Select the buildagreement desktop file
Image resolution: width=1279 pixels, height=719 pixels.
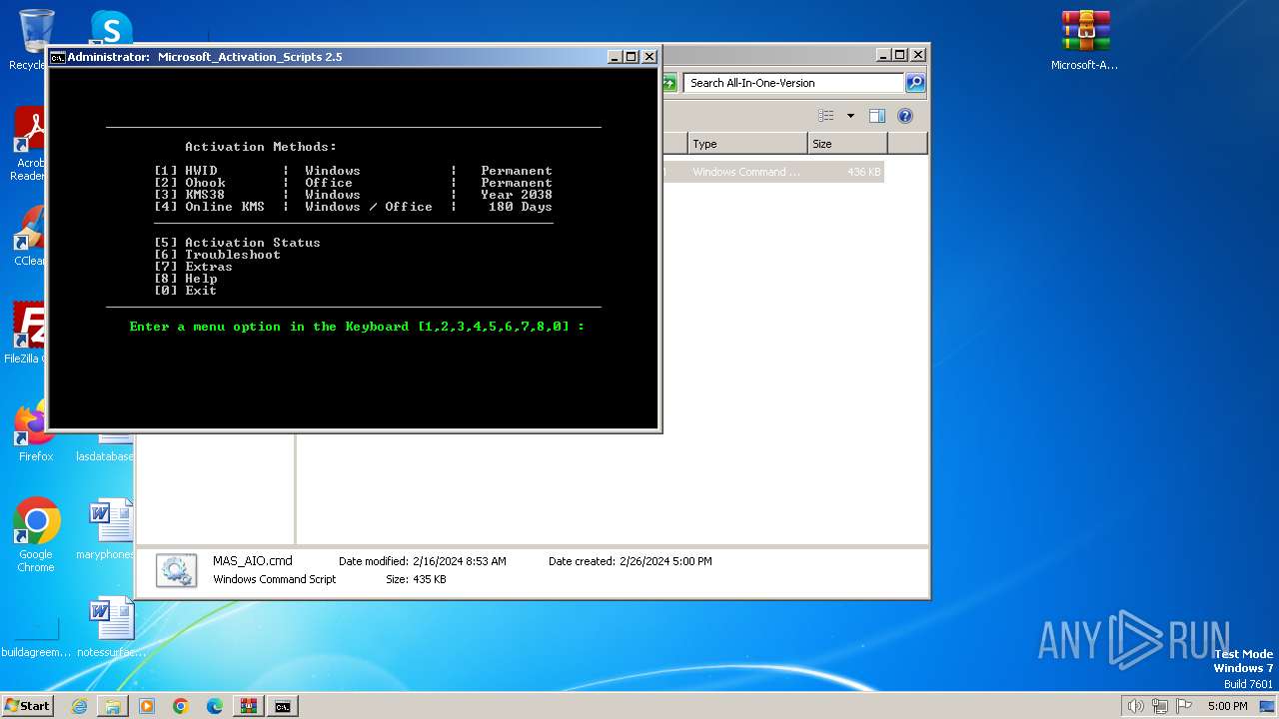click(x=36, y=637)
